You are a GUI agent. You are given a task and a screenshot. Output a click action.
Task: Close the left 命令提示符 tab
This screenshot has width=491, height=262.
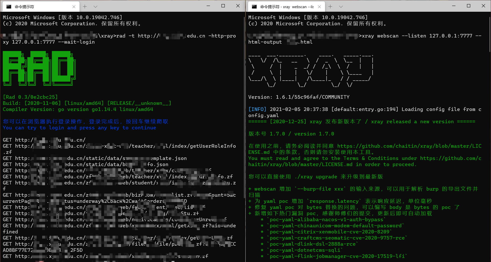click(x=74, y=7)
